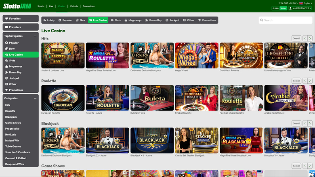The image size is (315, 177).
Task: Launch Blackjack X 6 - Azure game
Action: point(152,140)
